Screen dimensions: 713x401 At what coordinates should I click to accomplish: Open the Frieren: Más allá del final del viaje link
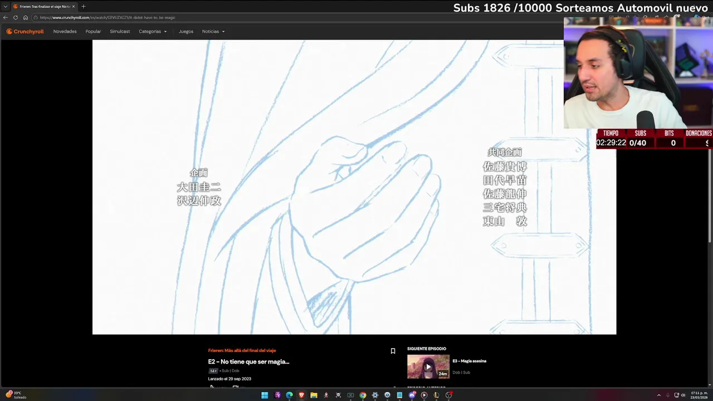[242, 350]
